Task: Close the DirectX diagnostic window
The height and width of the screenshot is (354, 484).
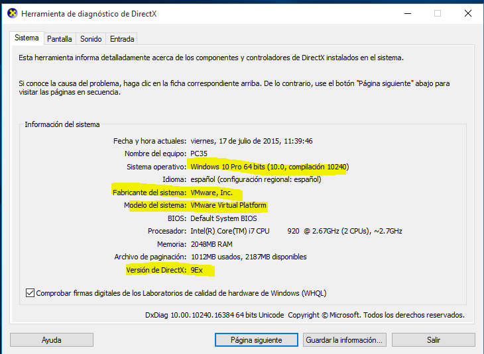Action: coord(468,13)
